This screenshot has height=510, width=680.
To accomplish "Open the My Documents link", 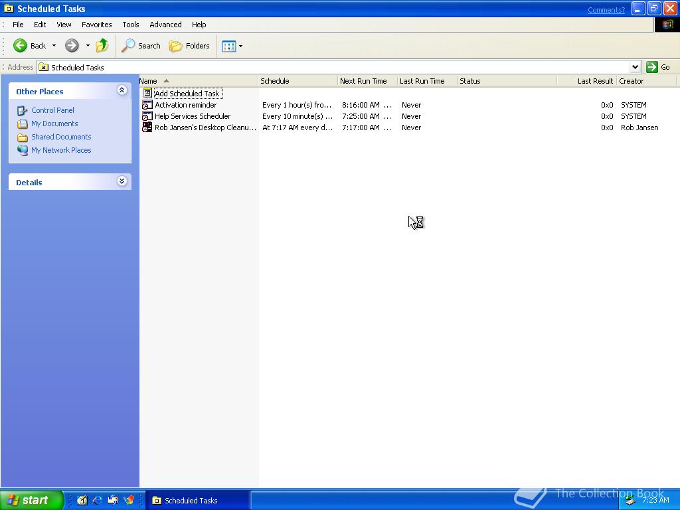I will 54,124.
